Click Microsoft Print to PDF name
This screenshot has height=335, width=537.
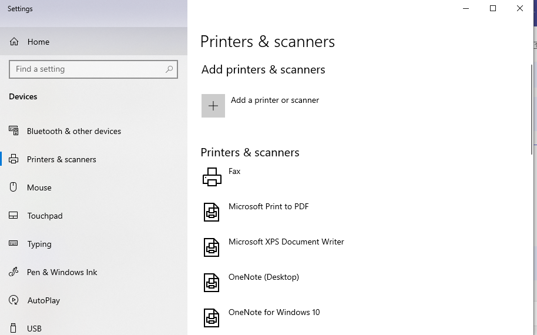pos(268,206)
